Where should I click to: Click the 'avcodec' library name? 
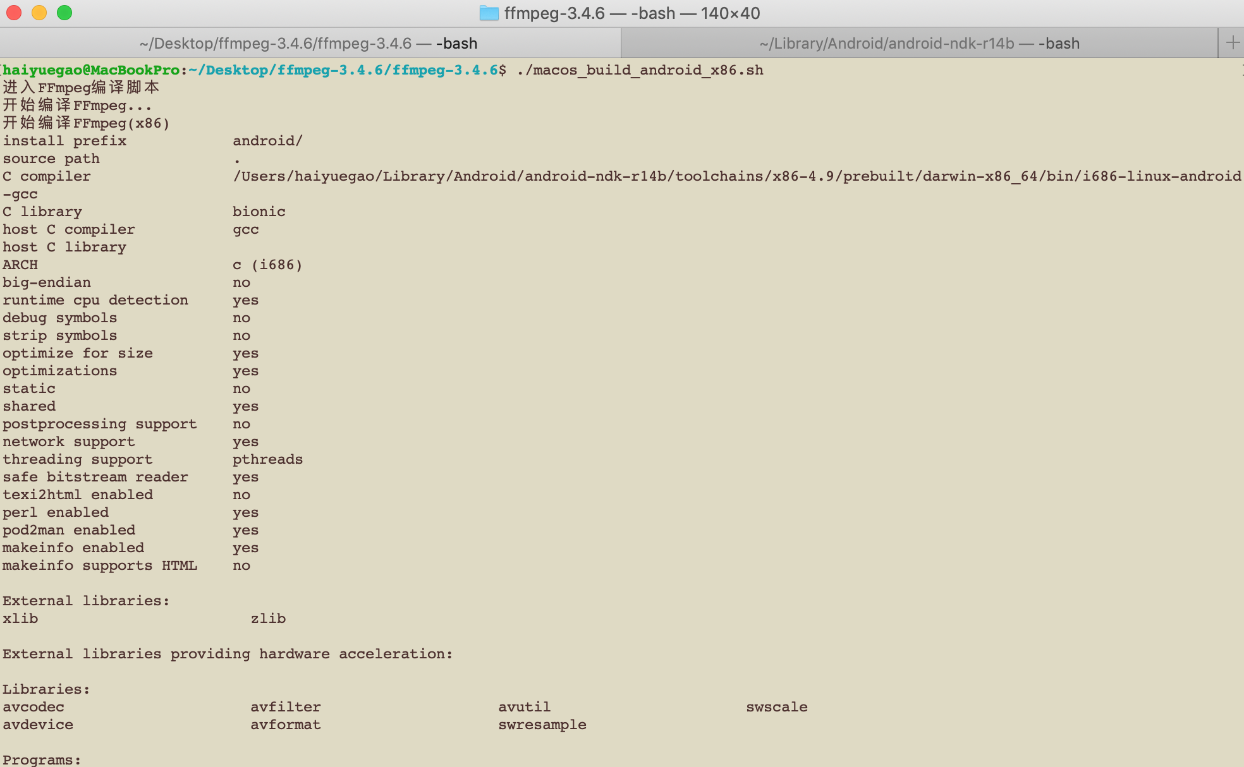34,707
